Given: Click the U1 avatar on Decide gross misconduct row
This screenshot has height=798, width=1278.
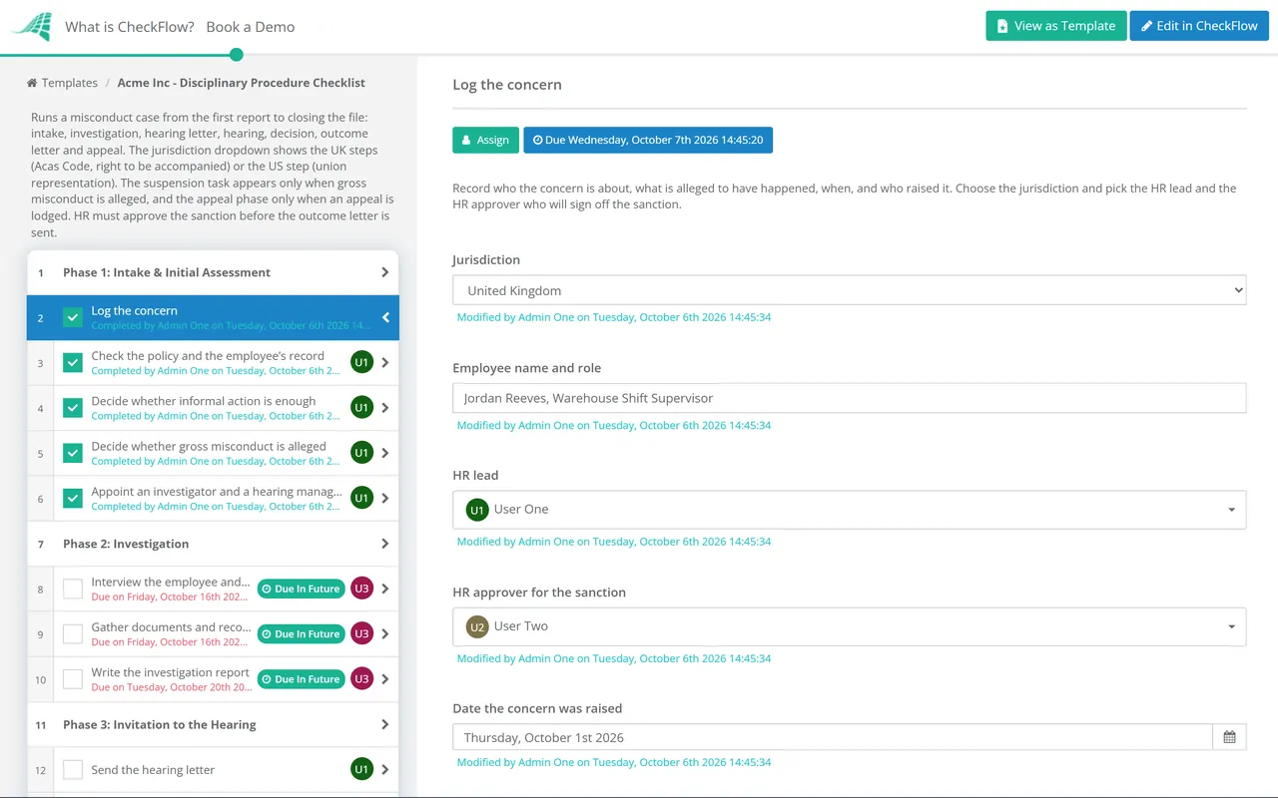Looking at the screenshot, I should (x=361, y=453).
